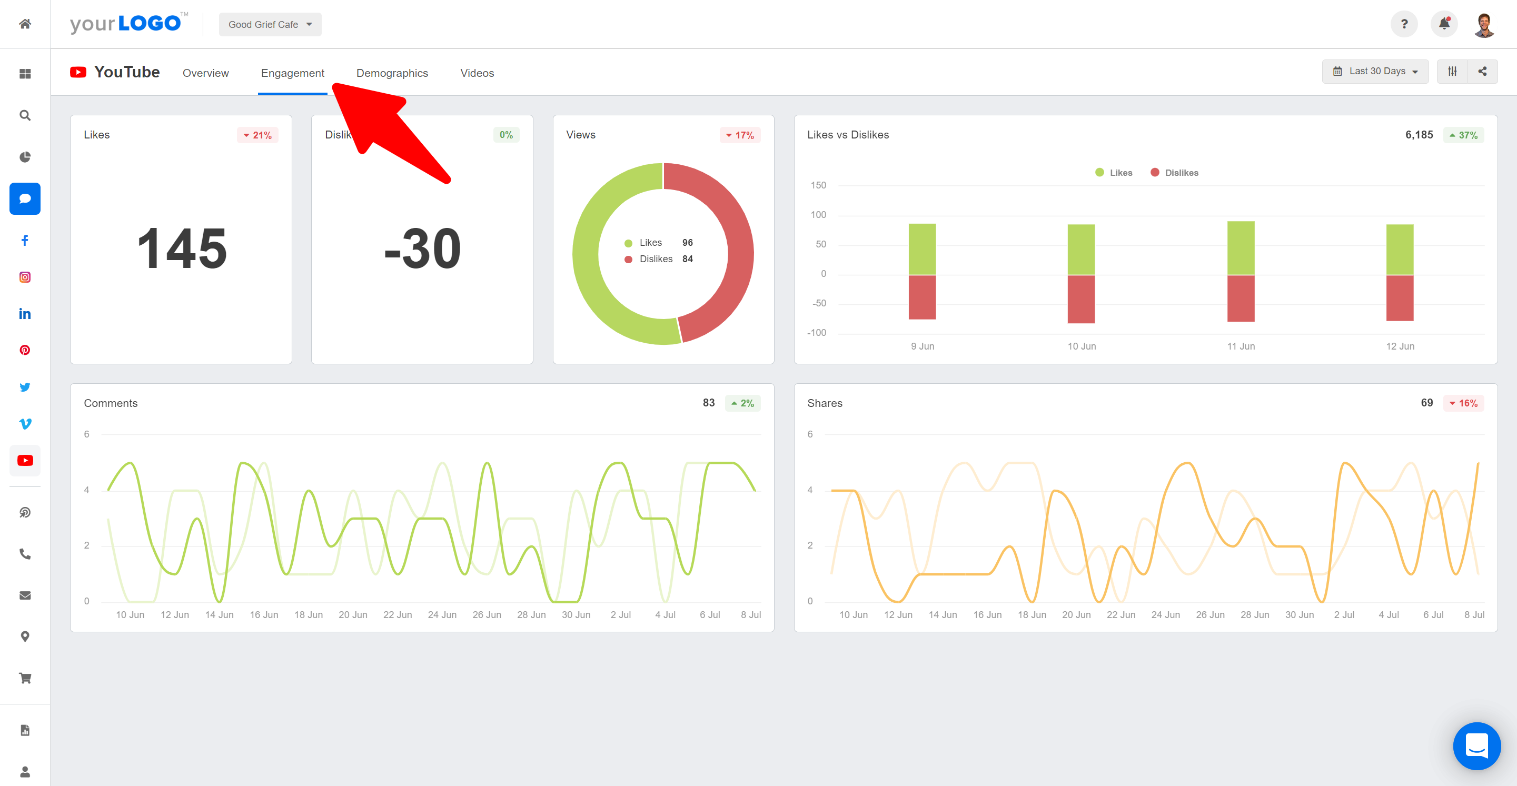Share the YouTube report
The height and width of the screenshot is (786, 1517).
pyautogui.click(x=1483, y=71)
